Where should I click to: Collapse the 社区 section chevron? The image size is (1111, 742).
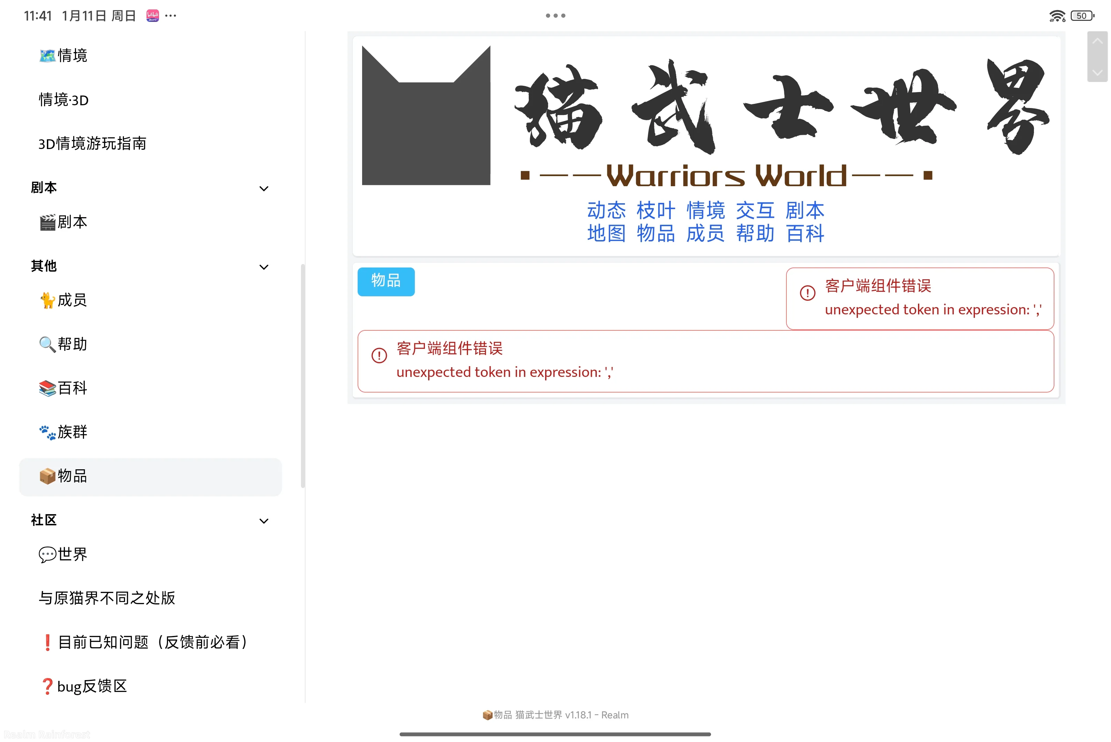point(264,521)
